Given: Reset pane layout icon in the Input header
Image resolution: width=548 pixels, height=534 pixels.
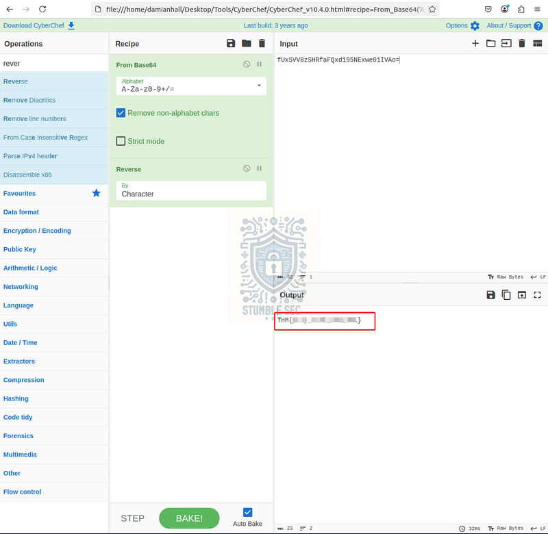Looking at the screenshot, I should tap(537, 43).
